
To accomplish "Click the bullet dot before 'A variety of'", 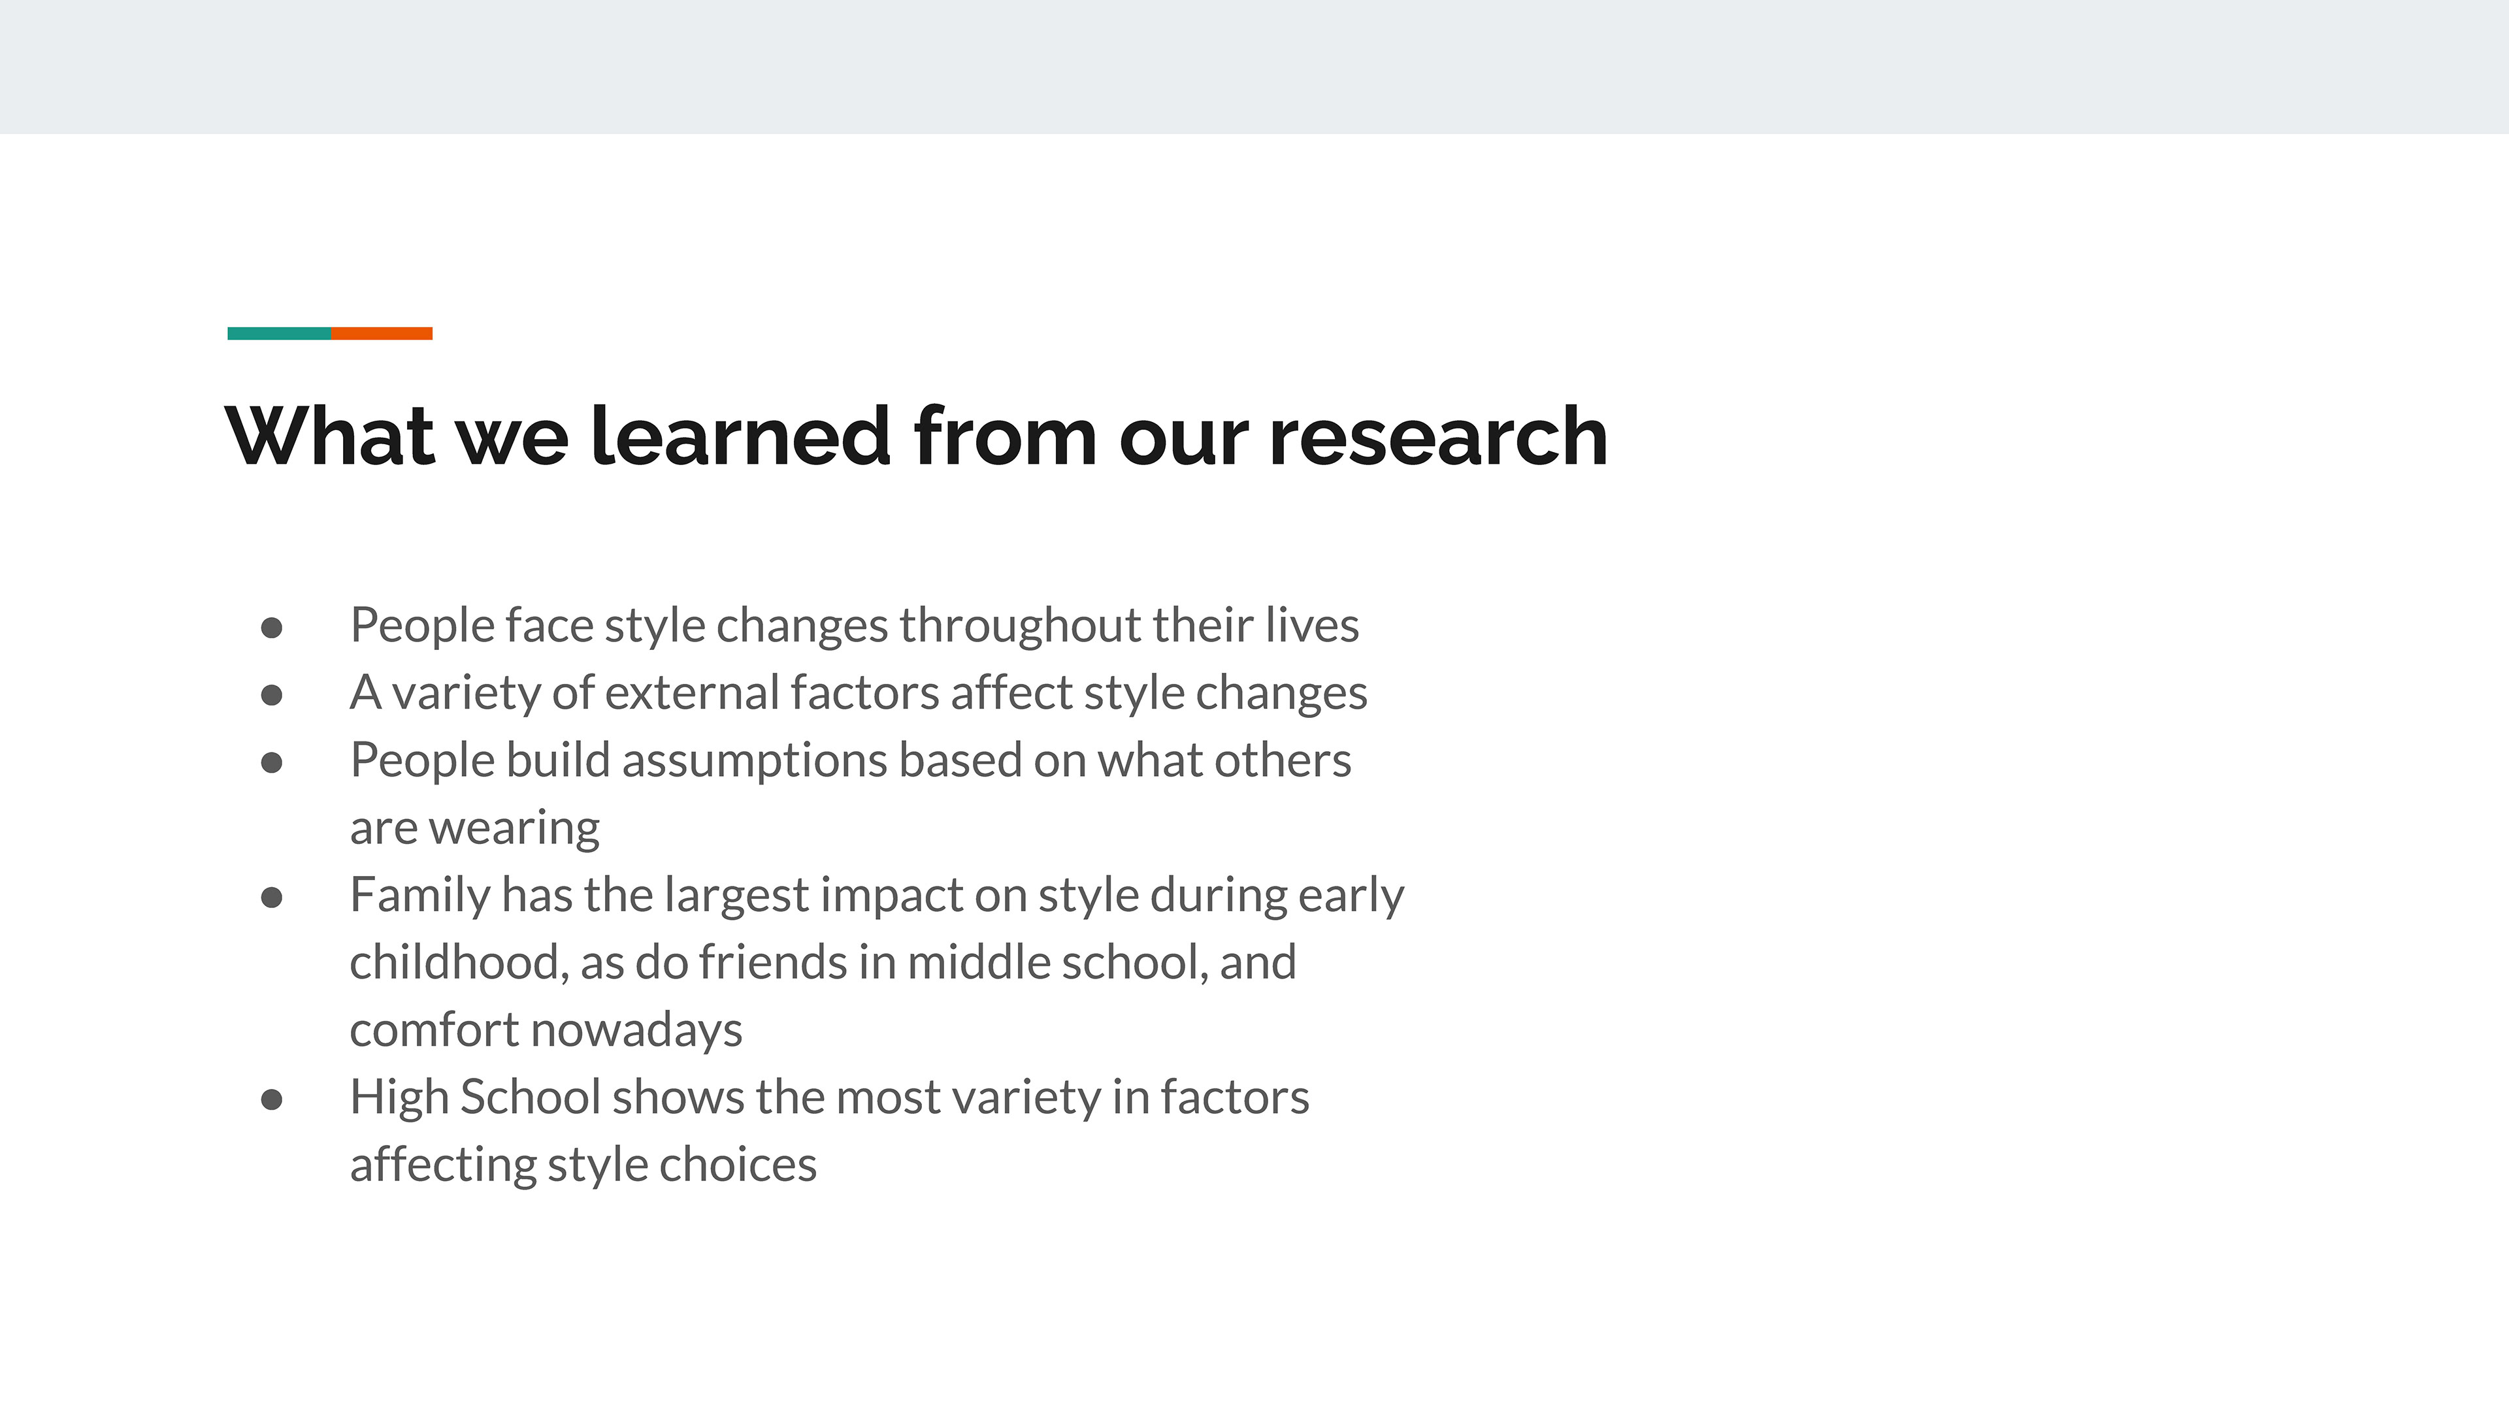I will 272,694.
